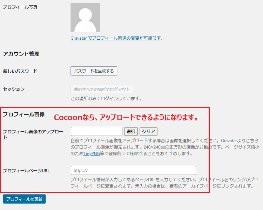Click the プロフィールページURL label
This screenshot has height=210, width=263.
click(x=26, y=171)
